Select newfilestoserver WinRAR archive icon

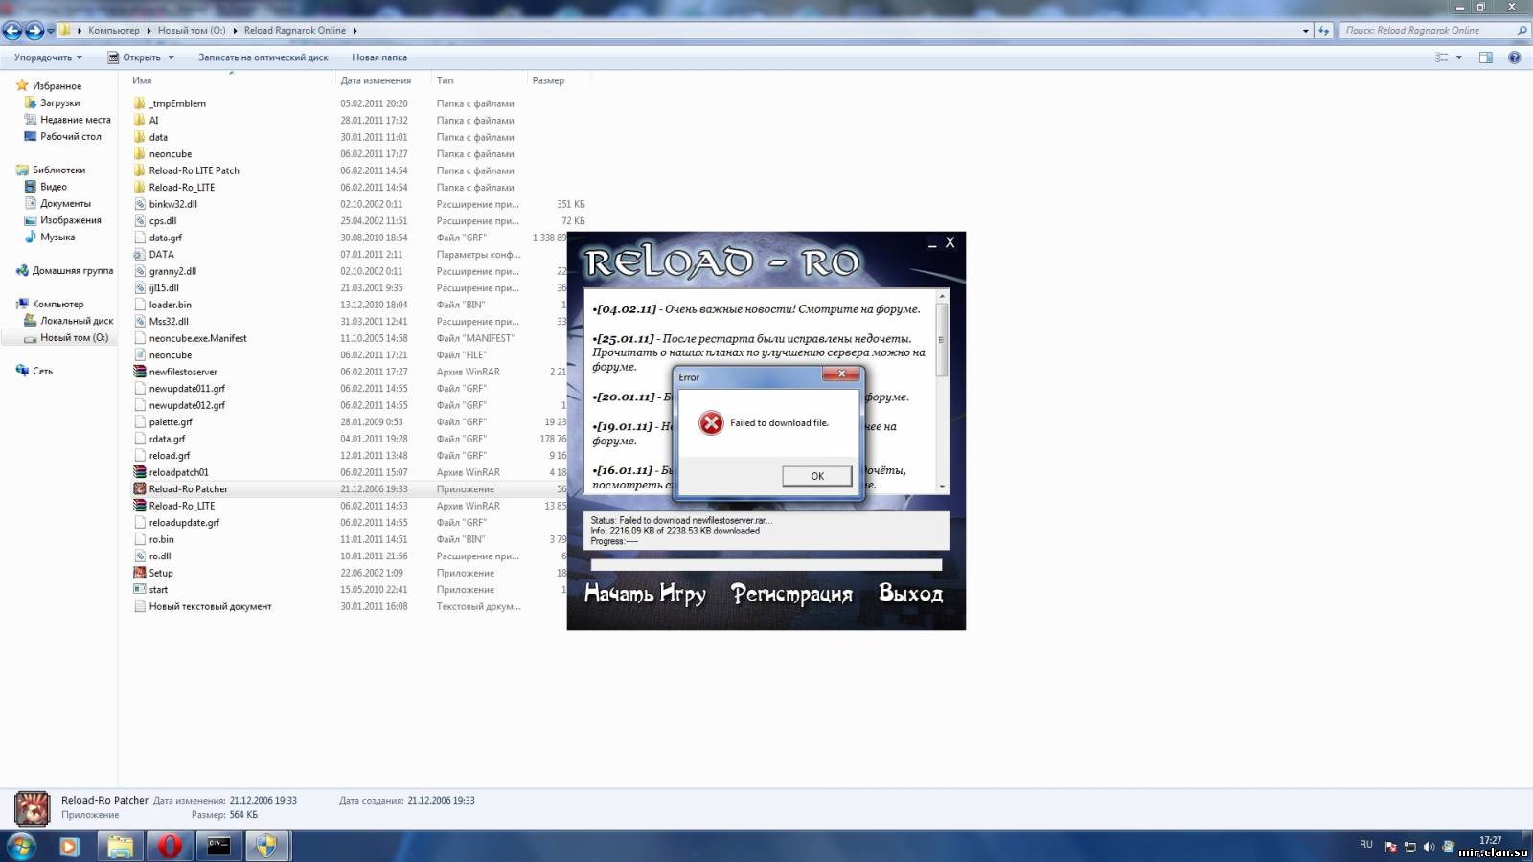(x=140, y=372)
